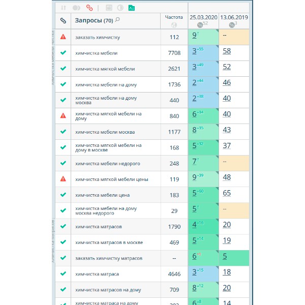Image resolution: width=305 pixels, height=305 pixels.
Task: Click the percent icon under 13.06.2019
Action: point(232,24)
